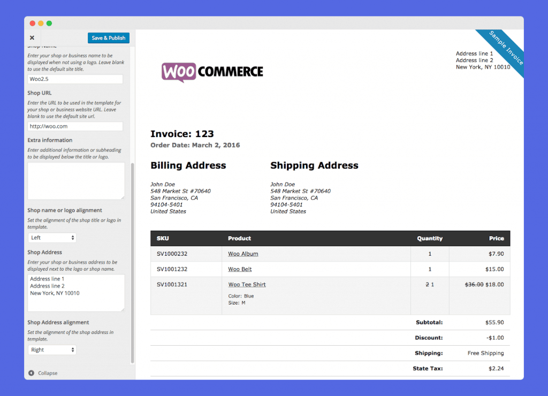
Task: Click the Quantity column header
Action: coord(430,238)
